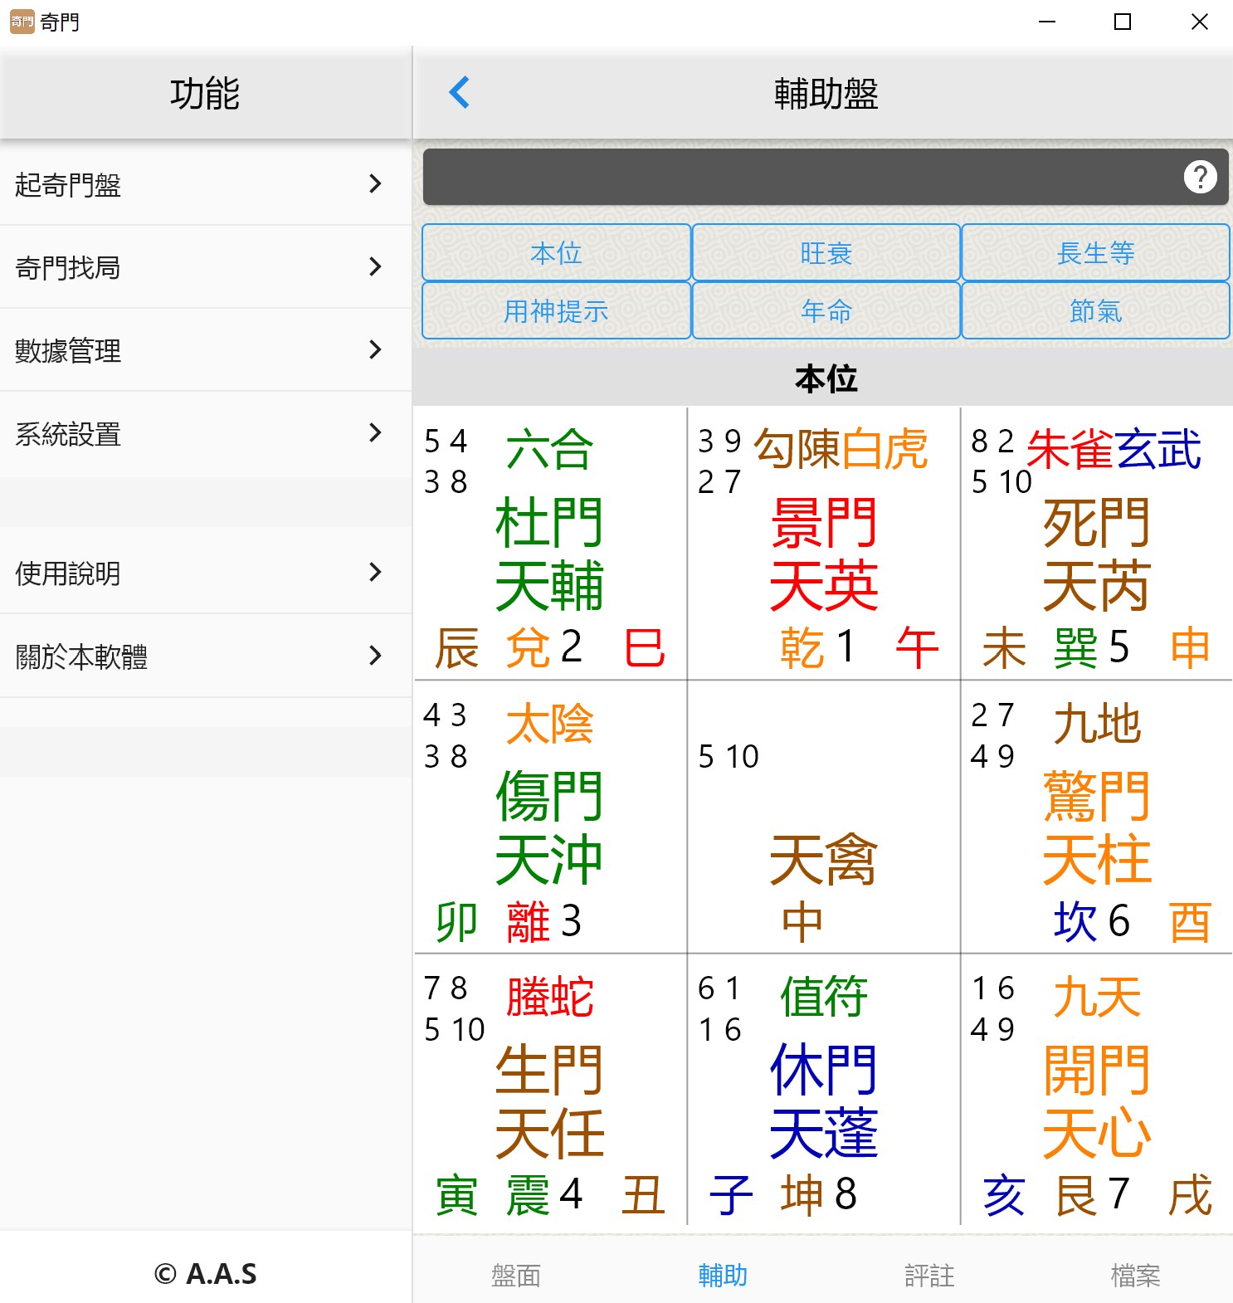Image resolution: width=1233 pixels, height=1303 pixels.
Task: Expand the 數據管理 chevron
Action: 375,349
